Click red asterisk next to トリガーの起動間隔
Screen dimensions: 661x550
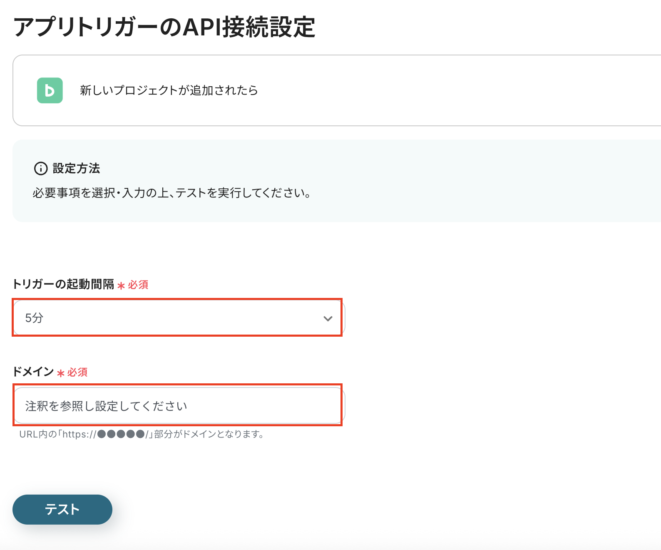tap(121, 286)
